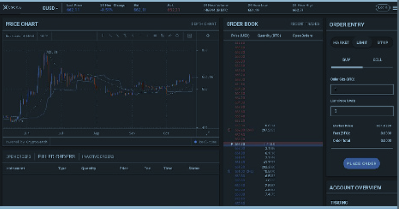Click the Last Price value in header
399x209 pixels.
(x=73, y=10)
